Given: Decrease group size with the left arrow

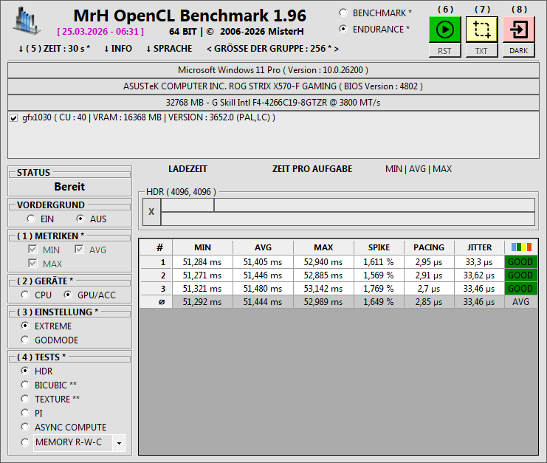Looking at the screenshot, I should point(209,49).
